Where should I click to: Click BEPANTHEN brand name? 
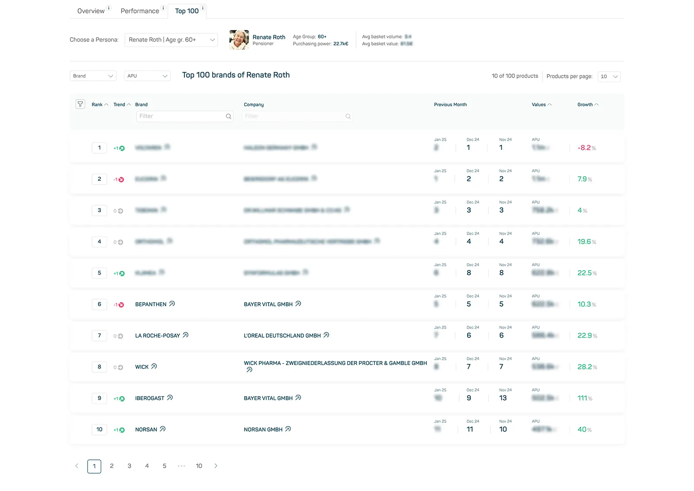(x=151, y=304)
